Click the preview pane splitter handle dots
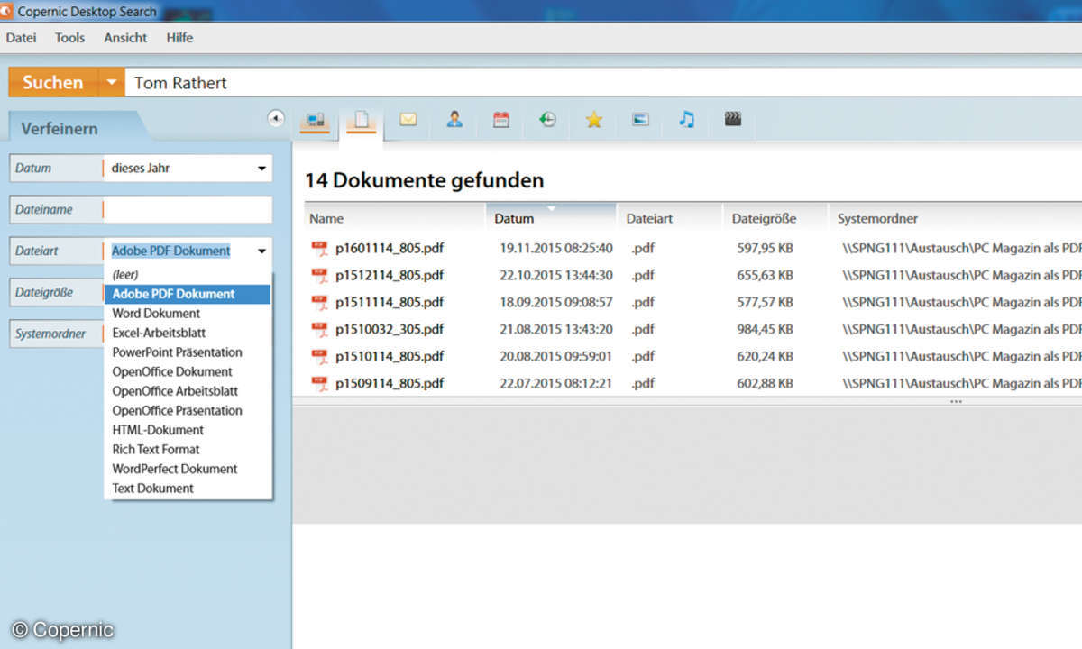 956,401
